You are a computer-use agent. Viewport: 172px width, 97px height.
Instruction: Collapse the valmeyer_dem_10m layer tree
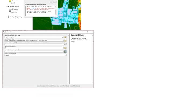coord(7,6)
